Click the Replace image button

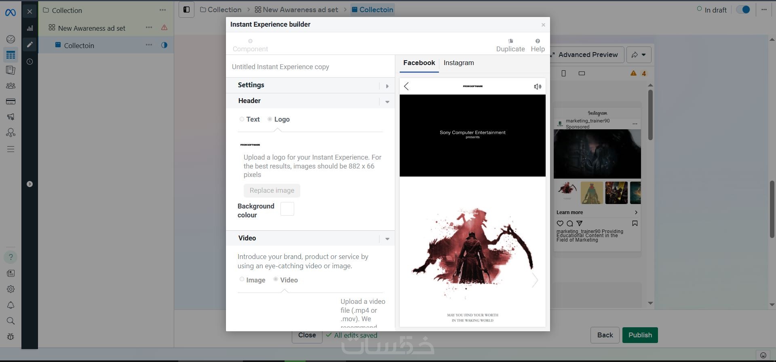[x=272, y=191]
